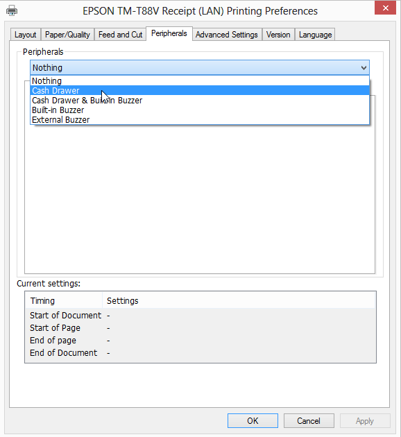Choose Nothing from the dropdown list
This screenshot has width=401, height=437.
[200, 81]
